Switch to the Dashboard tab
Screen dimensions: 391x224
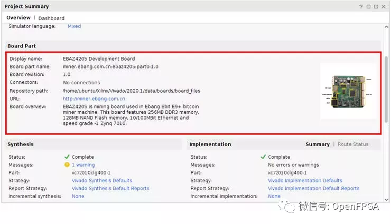coord(51,18)
